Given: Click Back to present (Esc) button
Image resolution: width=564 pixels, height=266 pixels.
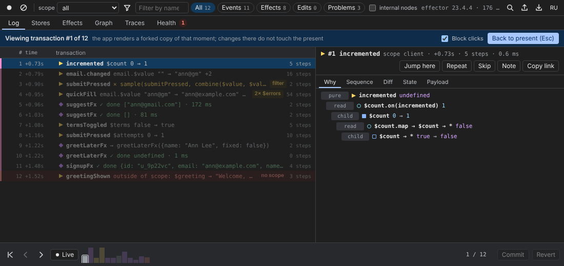Looking at the screenshot, I should 523,38.
